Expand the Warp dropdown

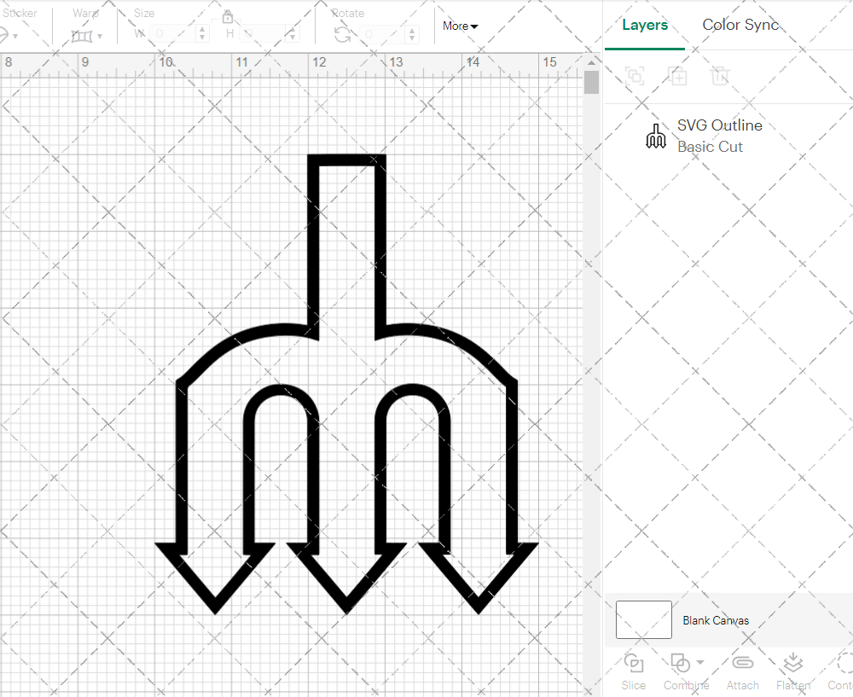tap(100, 37)
